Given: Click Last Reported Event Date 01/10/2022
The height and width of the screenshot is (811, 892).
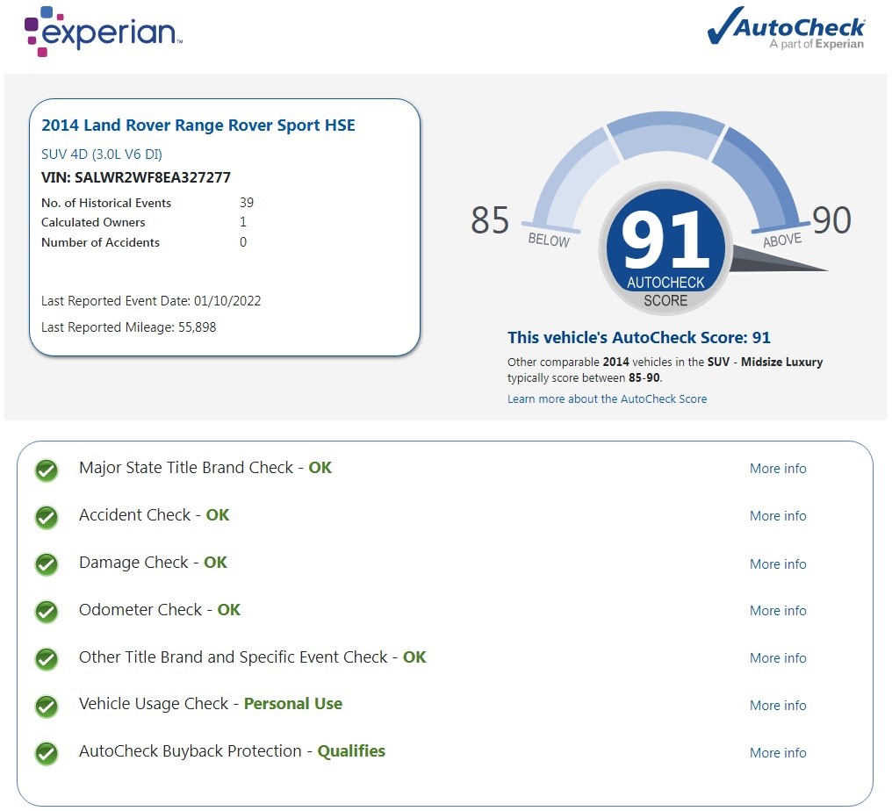Looking at the screenshot, I should tap(151, 301).
